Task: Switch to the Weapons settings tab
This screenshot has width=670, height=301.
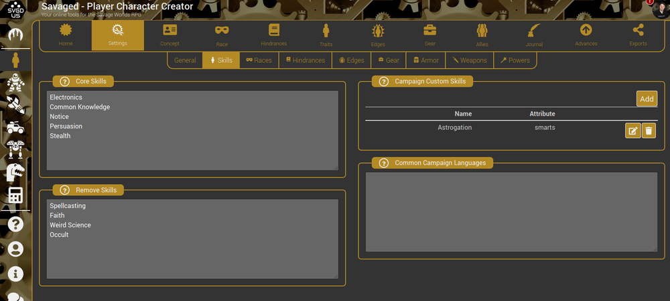Action: coord(470,61)
